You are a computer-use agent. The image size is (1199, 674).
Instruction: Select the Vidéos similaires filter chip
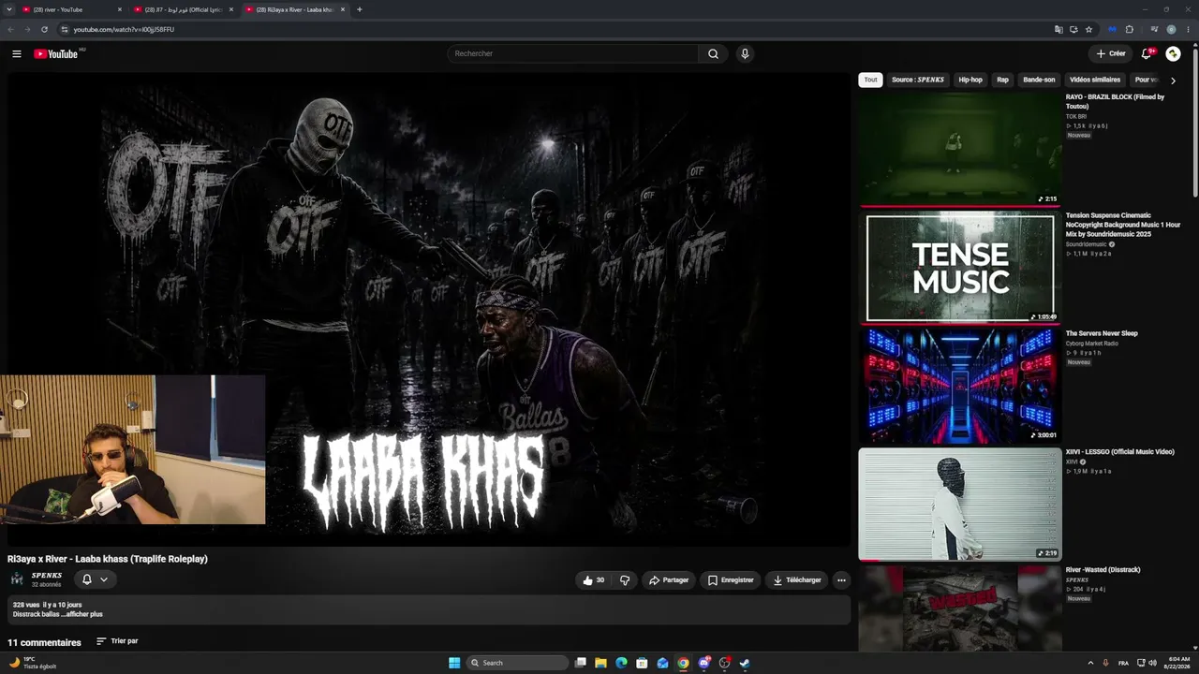tap(1095, 81)
